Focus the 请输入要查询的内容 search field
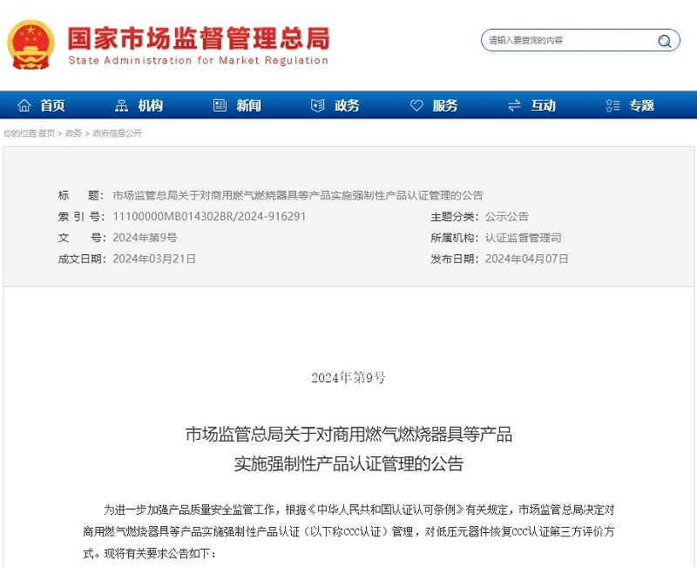This screenshot has height=567, width=697. pos(558,41)
